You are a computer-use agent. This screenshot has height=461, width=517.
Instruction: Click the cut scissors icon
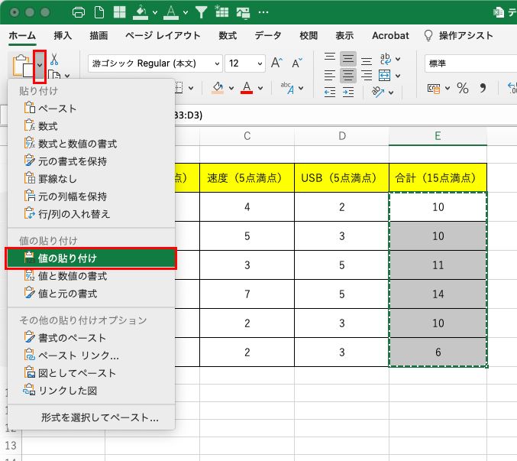pos(54,59)
